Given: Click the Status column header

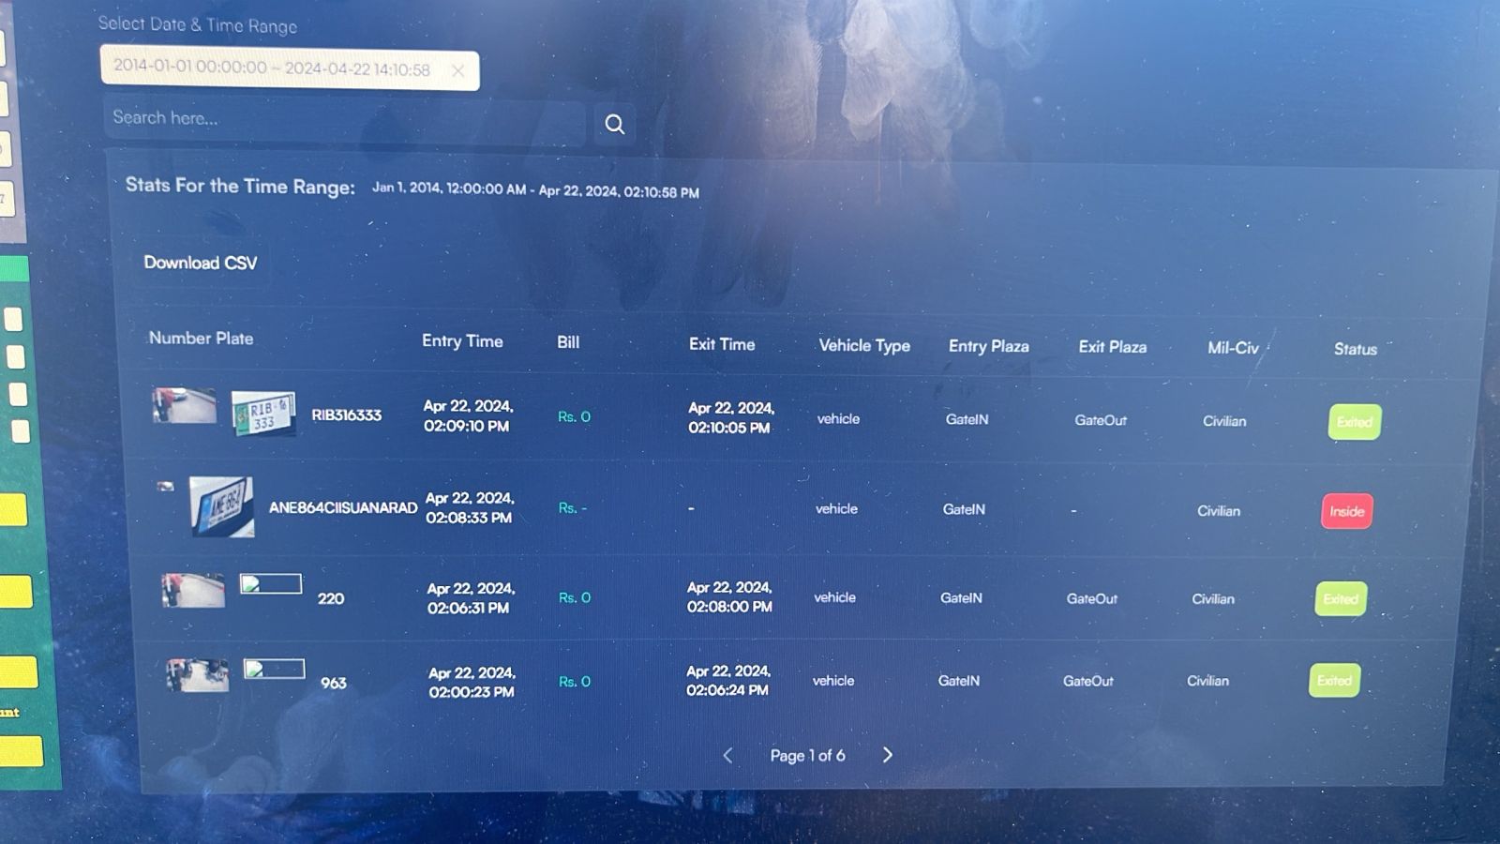Looking at the screenshot, I should click(x=1355, y=349).
